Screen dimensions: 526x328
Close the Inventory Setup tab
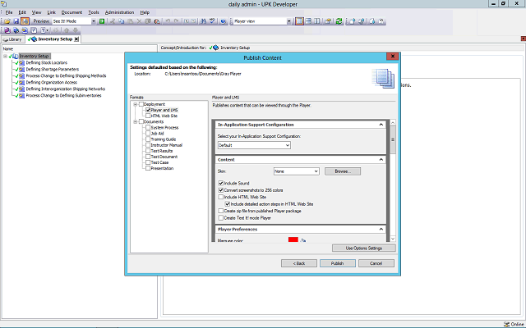(76, 39)
